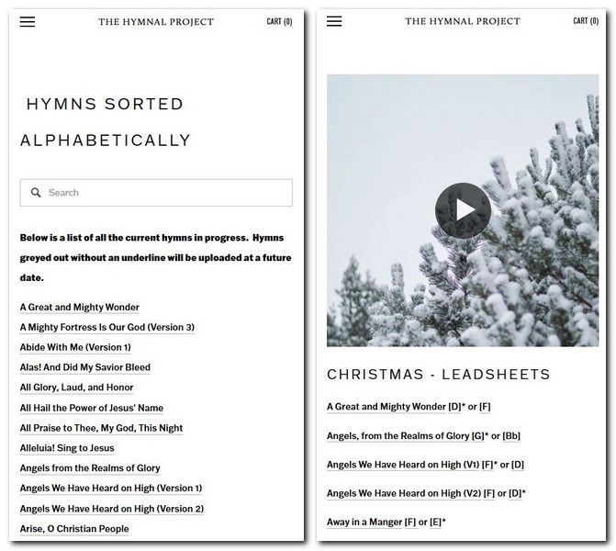Open Angels We Have Heard on High (Version 2)
The height and width of the screenshot is (551, 616).
click(x=112, y=509)
